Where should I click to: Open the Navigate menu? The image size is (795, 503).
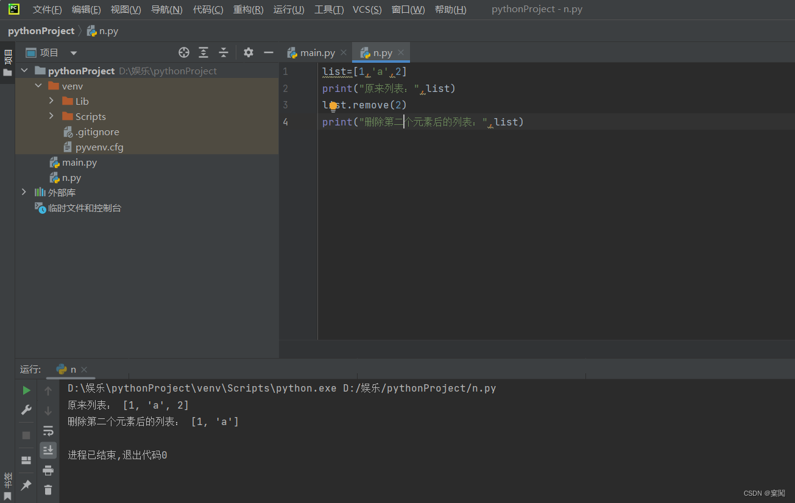166,10
